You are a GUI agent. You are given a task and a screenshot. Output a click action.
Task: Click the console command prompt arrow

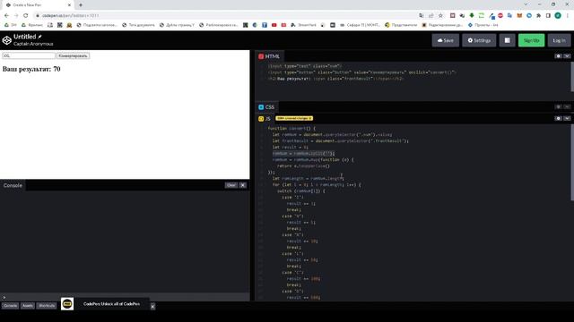[4, 297]
